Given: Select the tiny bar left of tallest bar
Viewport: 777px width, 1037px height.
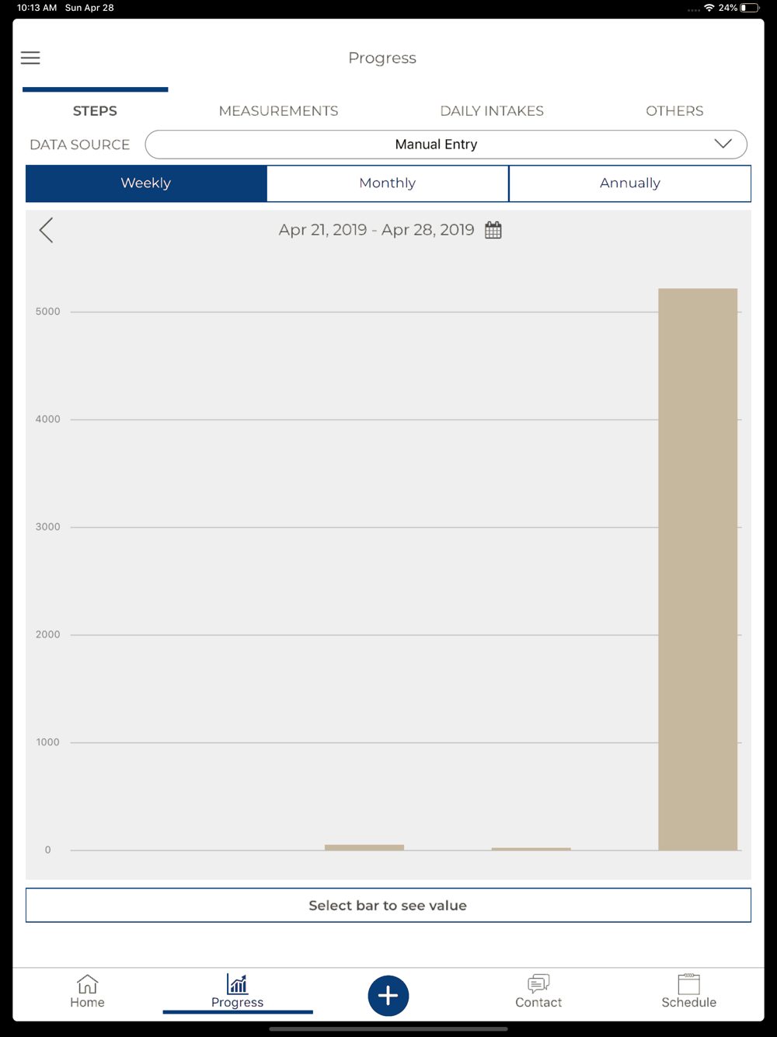Looking at the screenshot, I should click(531, 849).
